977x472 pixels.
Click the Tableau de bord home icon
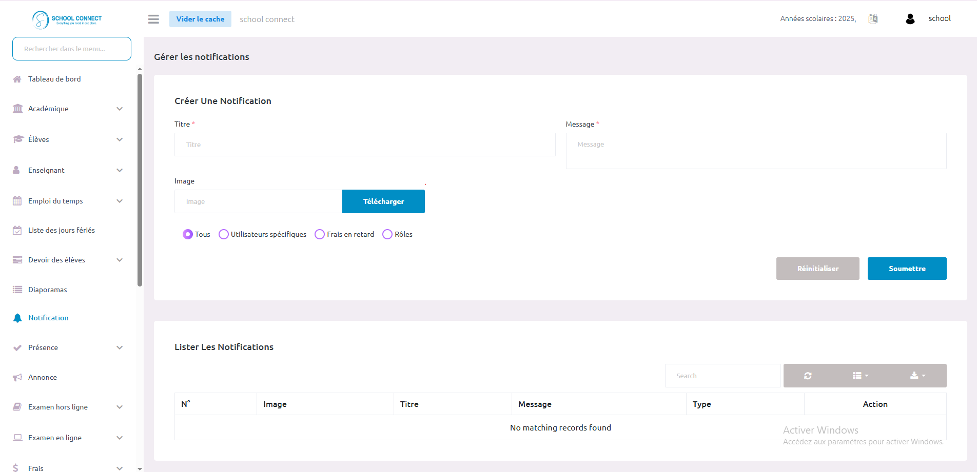pos(17,79)
